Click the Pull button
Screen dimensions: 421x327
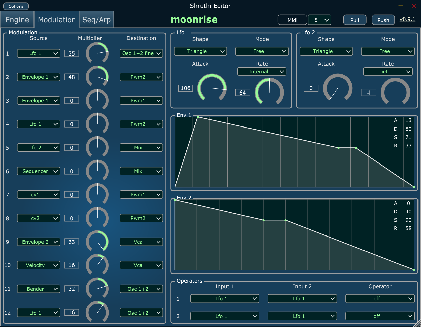pyautogui.click(x=355, y=20)
